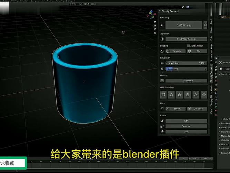
Task: Open the Modifiers wrench tab icon
Action: tap(216, 93)
